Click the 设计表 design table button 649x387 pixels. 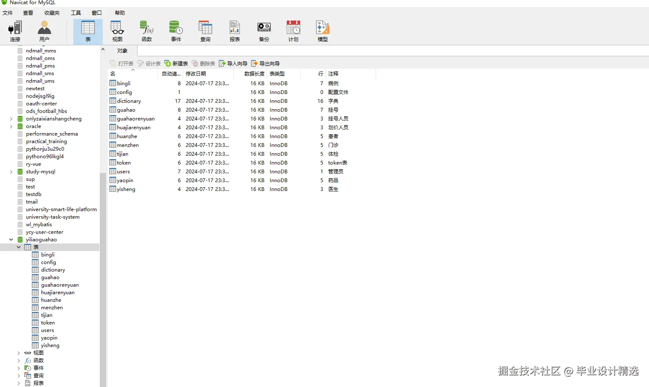pos(149,63)
